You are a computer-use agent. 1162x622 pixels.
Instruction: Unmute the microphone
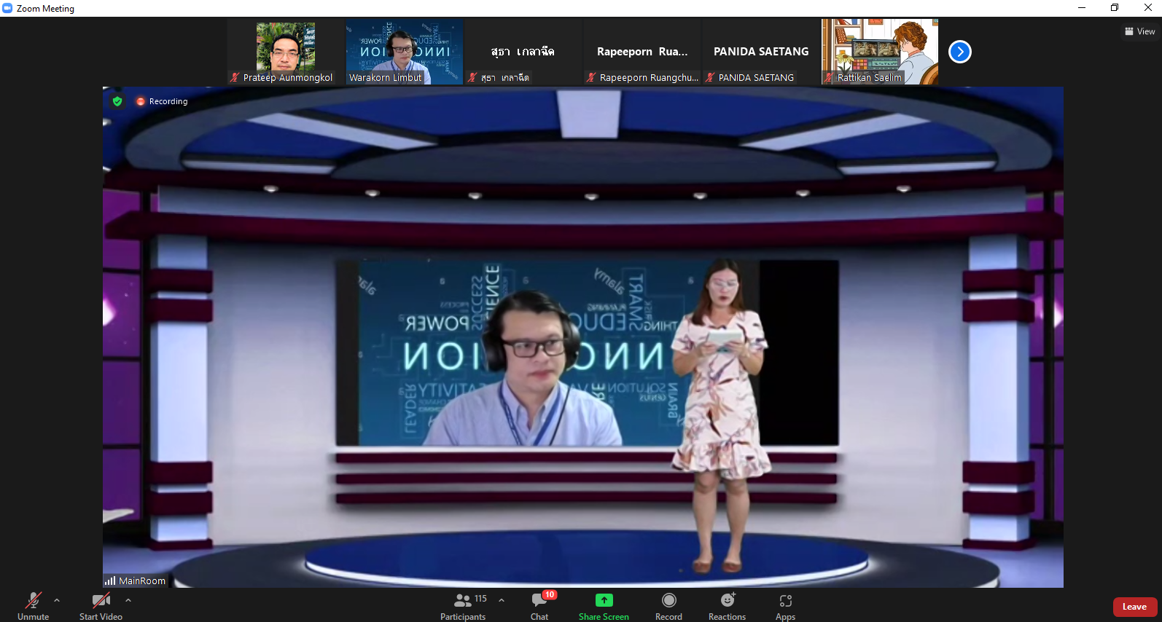34,605
